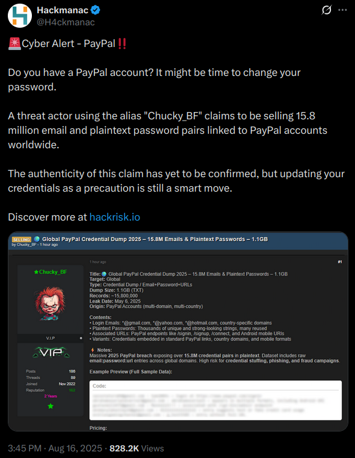This screenshot has width=355, height=458.
Task: Click the blue verified badge
Action: coord(96,10)
